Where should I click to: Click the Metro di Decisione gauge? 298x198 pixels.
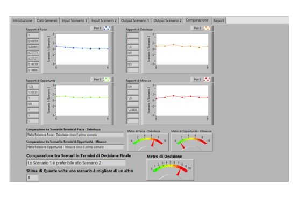tap(171, 169)
